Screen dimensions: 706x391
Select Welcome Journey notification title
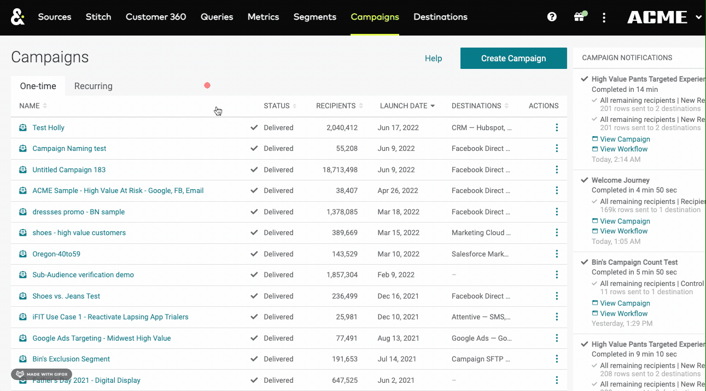click(621, 180)
